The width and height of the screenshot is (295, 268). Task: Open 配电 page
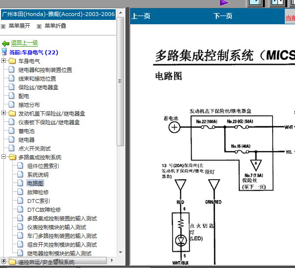coord(24,96)
